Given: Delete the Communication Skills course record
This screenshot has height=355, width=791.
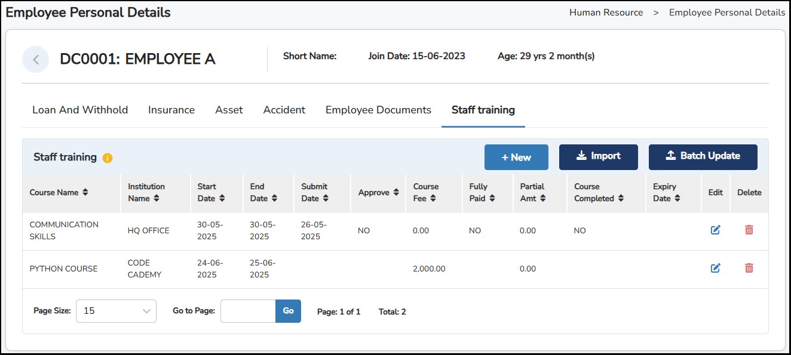Looking at the screenshot, I should pos(749,230).
